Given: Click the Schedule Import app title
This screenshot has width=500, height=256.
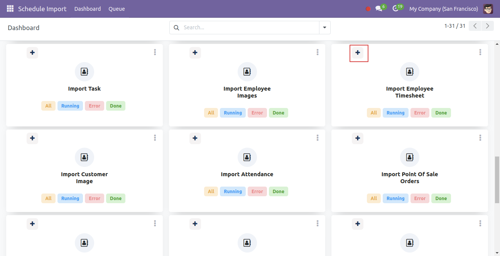Looking at the screenshot, I should click(42, 9).
